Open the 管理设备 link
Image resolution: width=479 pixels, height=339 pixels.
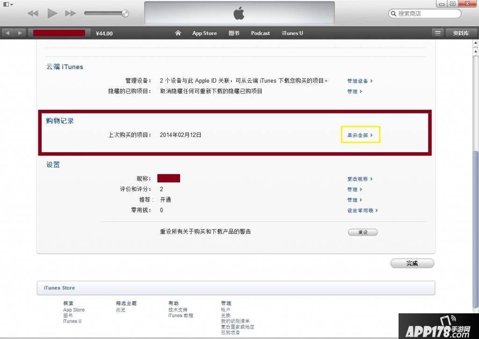(360, 81)
